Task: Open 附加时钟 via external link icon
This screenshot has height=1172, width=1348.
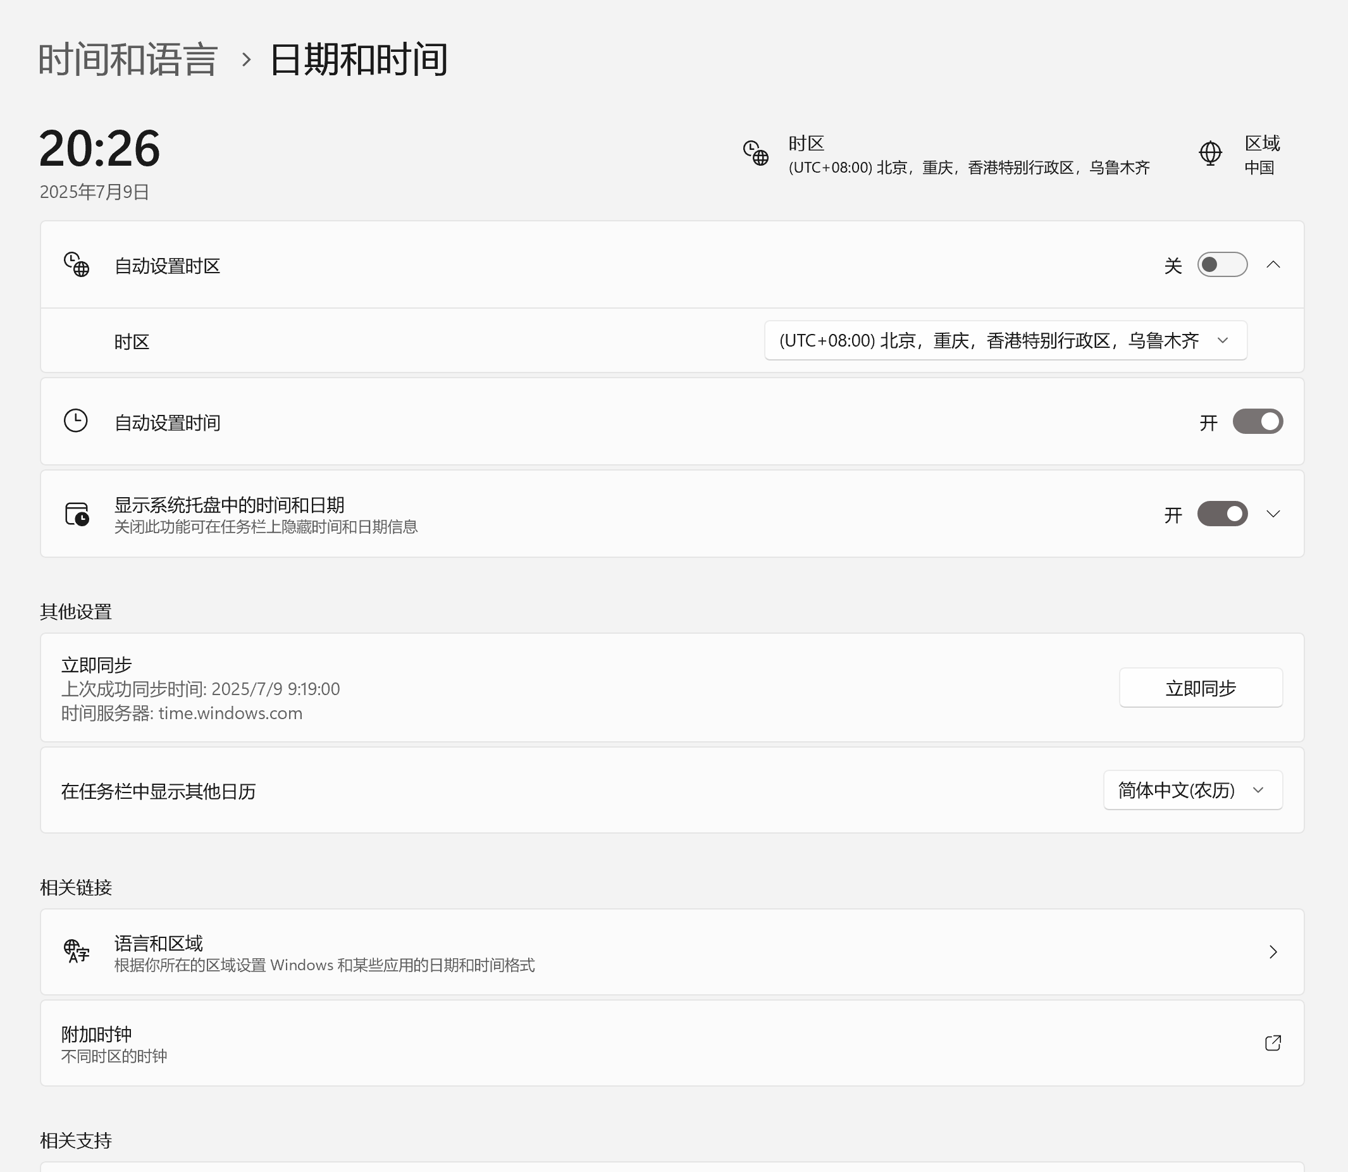Action: [1273, 1042]
